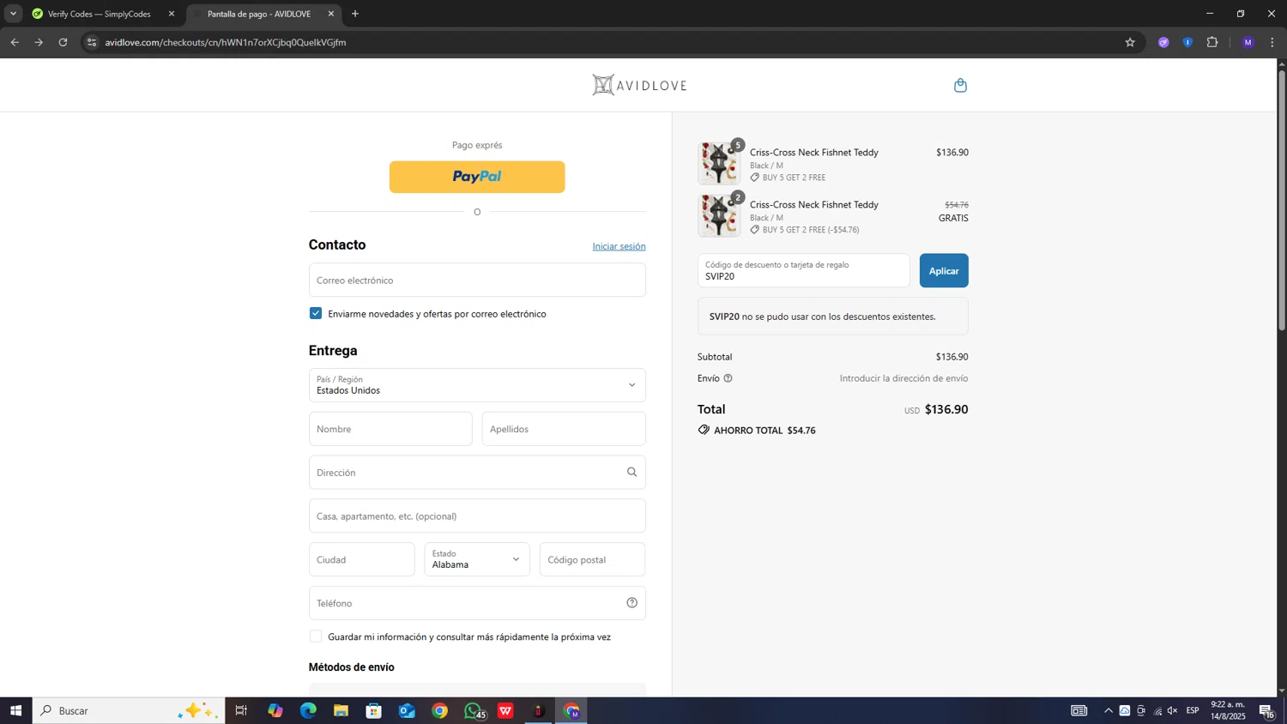Screen dimensions: 1287x724
Task: Click the taskbar clock showing 9:22 a. m.
Action: [x=1228, y=710]
